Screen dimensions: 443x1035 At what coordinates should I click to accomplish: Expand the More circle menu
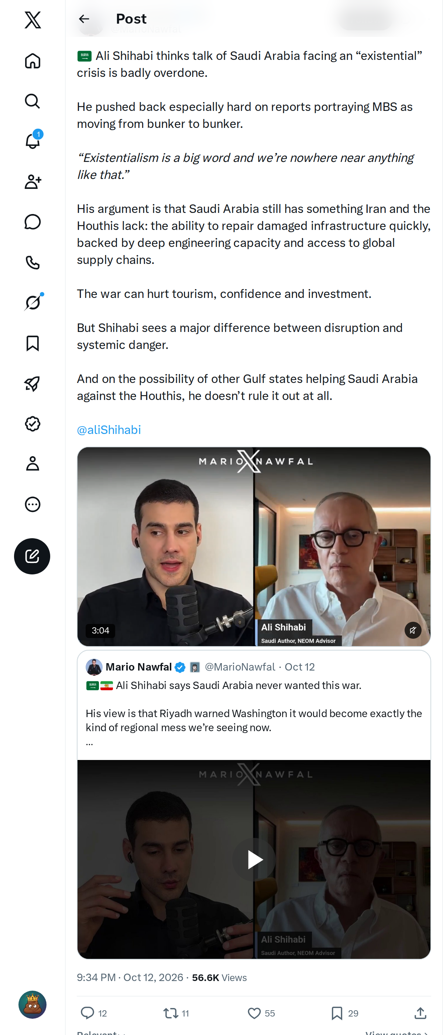(32, 504)
